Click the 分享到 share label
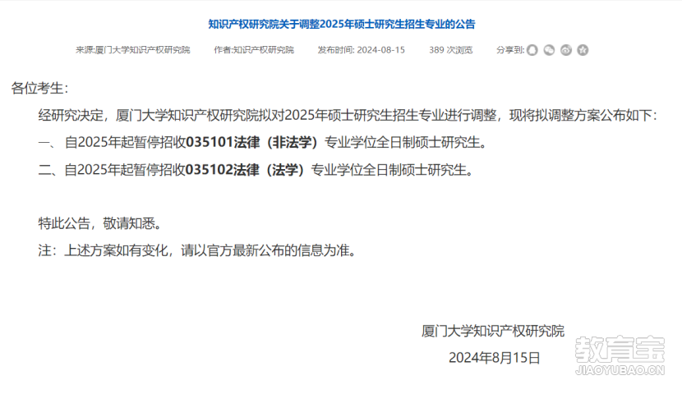The image size is (682, 394). coord(510,50)
